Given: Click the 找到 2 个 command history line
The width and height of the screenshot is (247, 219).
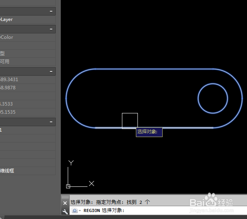Looking at the screenshot, I should 110,202.
